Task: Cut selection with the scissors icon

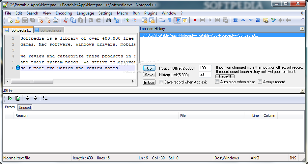Action: (x=66, y=20)
